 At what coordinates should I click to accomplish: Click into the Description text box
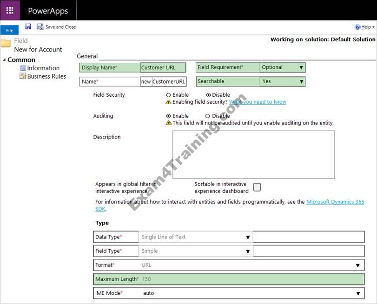253,154
